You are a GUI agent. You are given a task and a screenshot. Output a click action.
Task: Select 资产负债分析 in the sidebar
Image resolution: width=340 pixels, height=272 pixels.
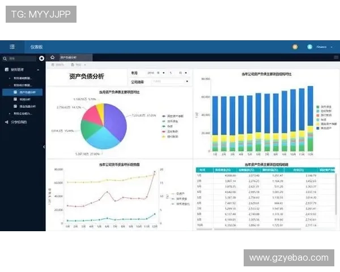click(x=22, y=92)
